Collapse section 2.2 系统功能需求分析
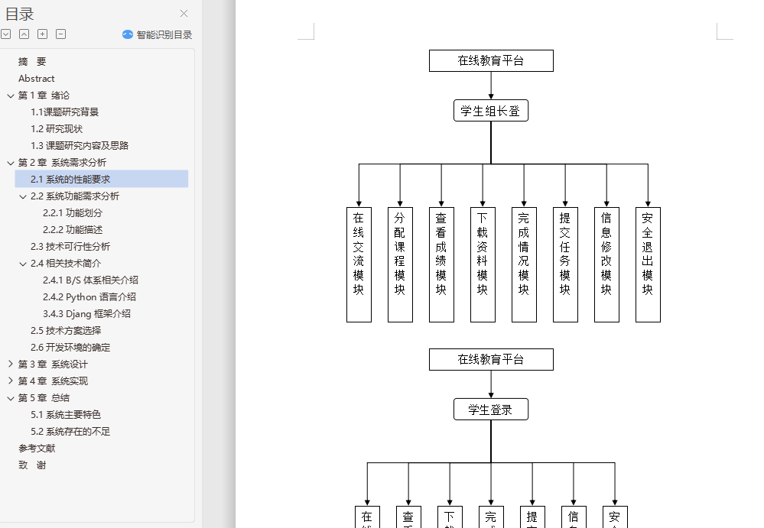This screenshot has width=764, height=528. [22, 196]
